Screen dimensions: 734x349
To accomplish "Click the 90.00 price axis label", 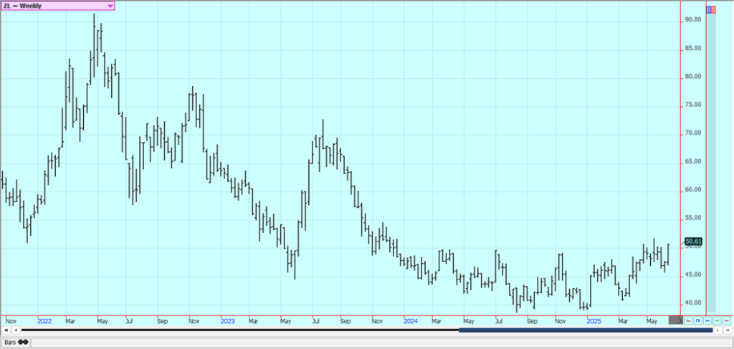I will [693, 20].
